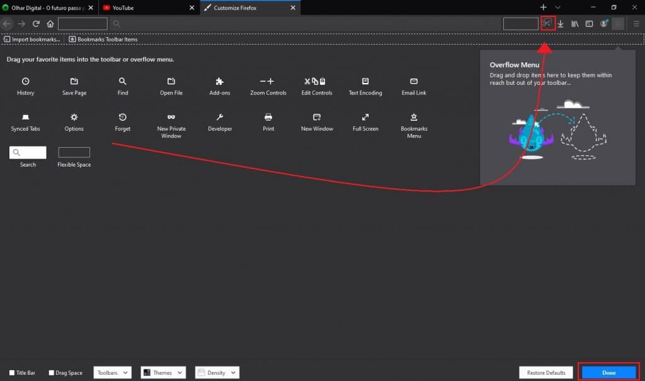Open the Density dropdown
The image size is (645, 381).
pos(217,372)
